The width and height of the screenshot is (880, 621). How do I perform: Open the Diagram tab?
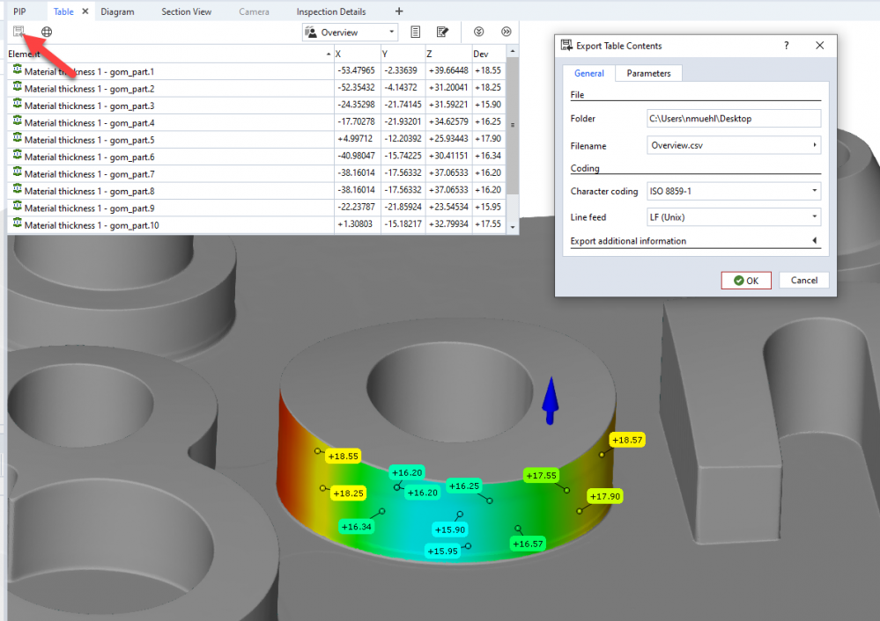(117, 11)
